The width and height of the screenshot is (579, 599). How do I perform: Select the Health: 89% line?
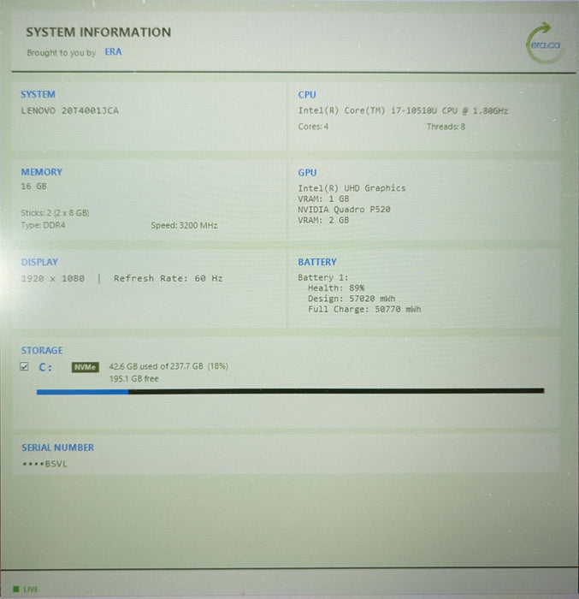336,288
